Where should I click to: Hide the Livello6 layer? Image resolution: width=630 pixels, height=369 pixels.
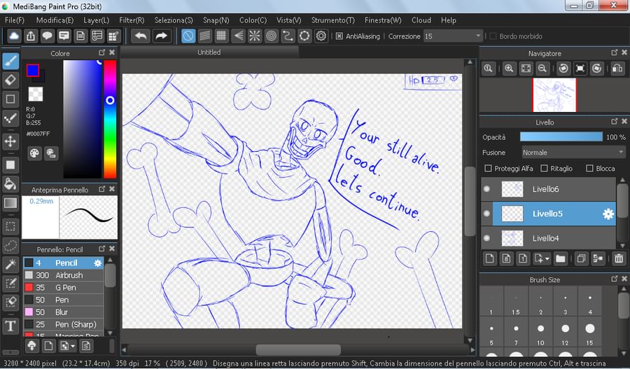tap(486, 189)
